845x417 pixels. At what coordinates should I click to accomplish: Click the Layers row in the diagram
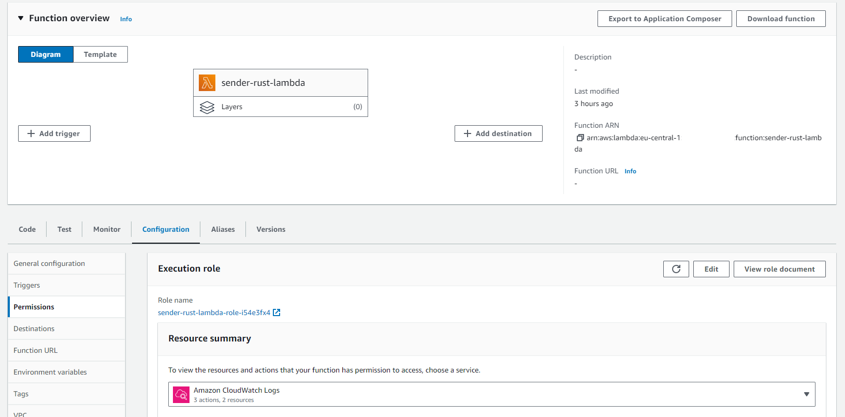[x=281, y=107]
